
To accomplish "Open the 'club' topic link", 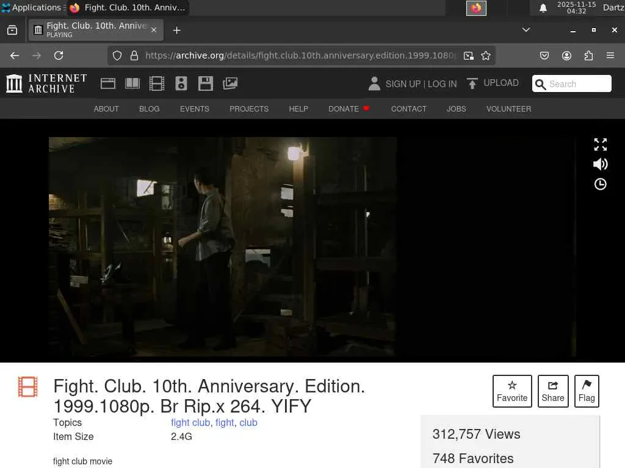I will pyautogui.click(x=248, y=423).
